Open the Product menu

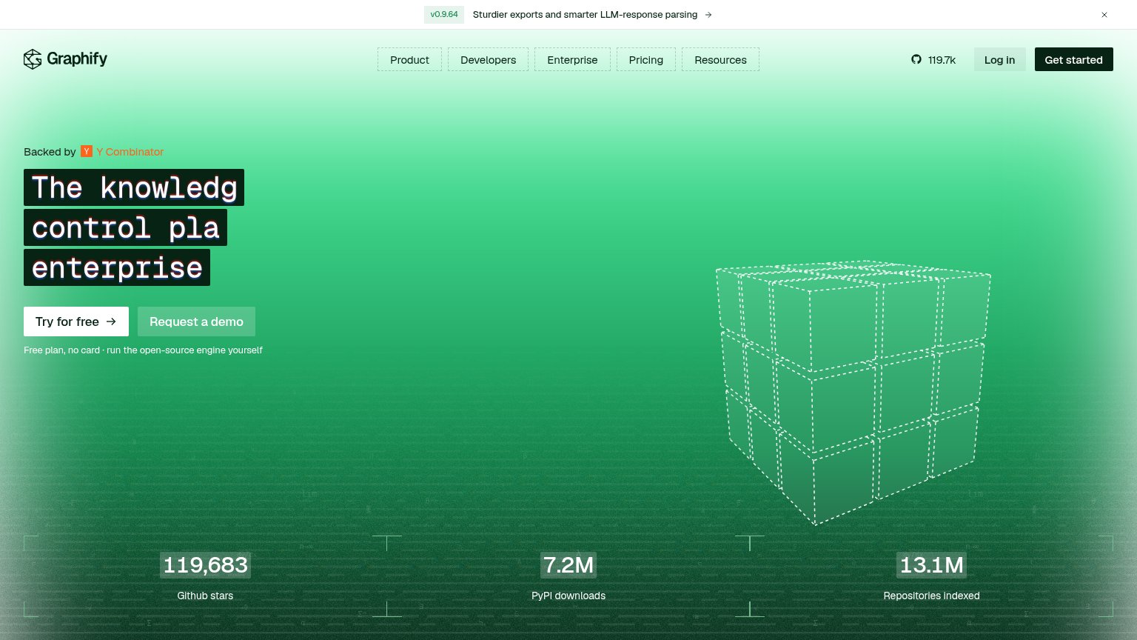409,60
